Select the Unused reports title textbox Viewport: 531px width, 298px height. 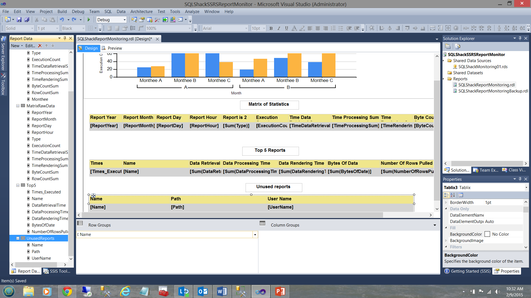coord(274,187)
